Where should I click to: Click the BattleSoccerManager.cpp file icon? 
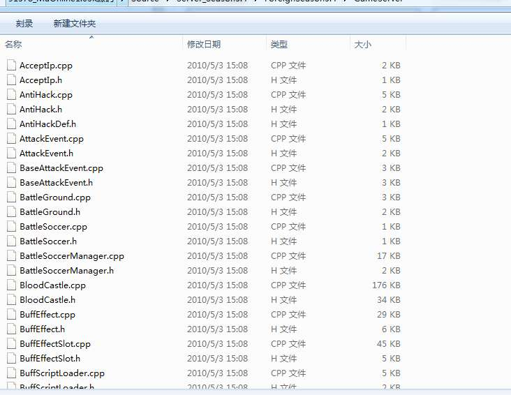11,255
